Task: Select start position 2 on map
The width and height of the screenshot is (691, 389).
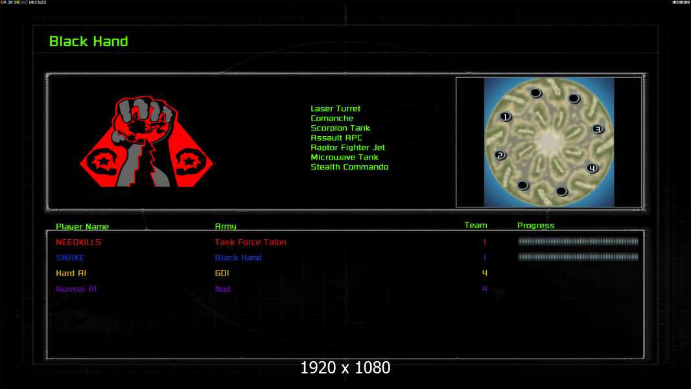Action: coord(500,155)
